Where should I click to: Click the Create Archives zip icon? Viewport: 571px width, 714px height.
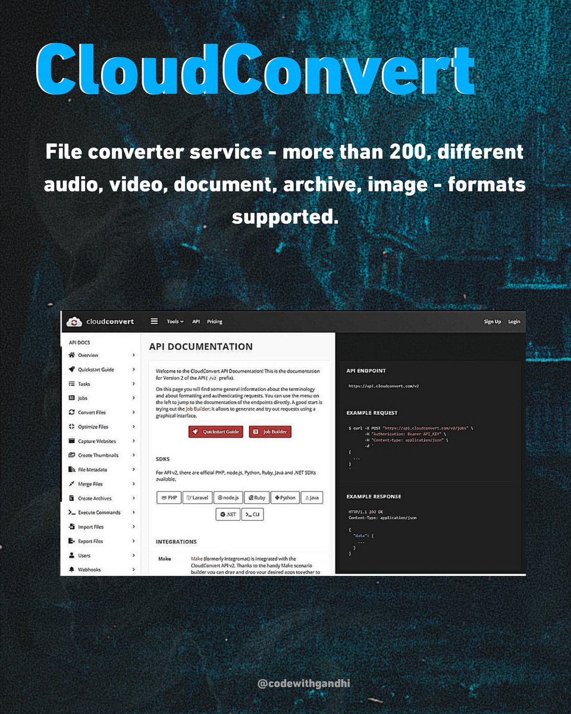[71, 498]
